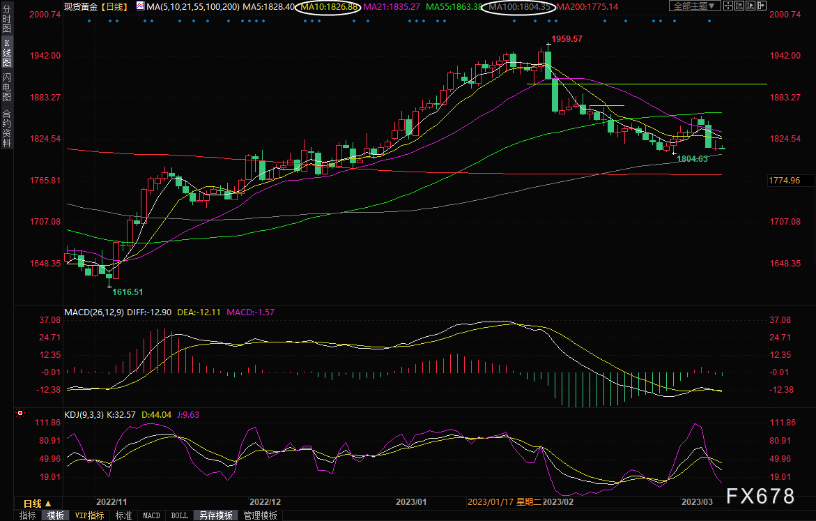816x521 pixels.
Task: Click the 1804.63 price label
Action: tap(692, 158)
